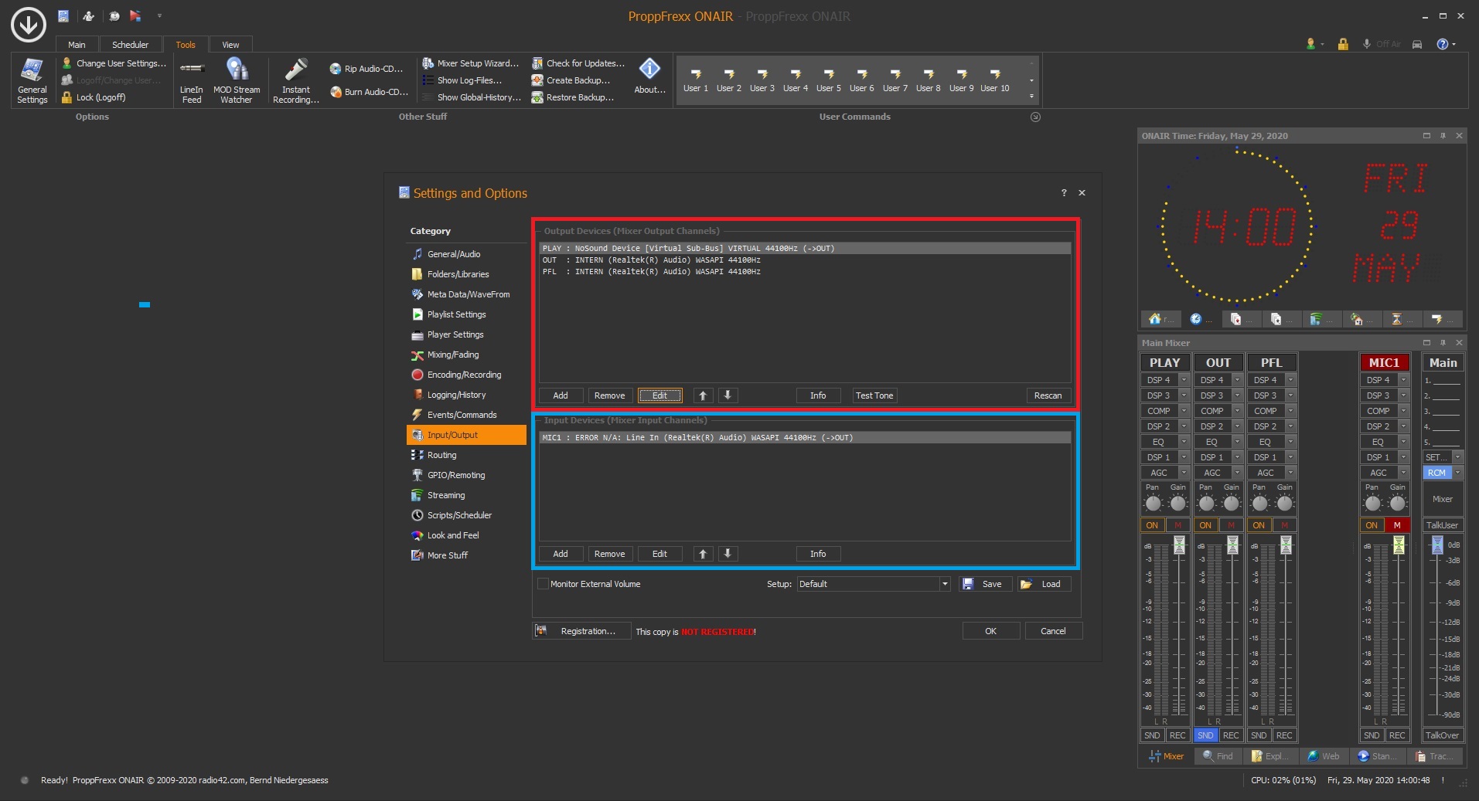Enable Monitor External Volume checkbox
The height and width of the screenshot is (801, 1479).
543,584
